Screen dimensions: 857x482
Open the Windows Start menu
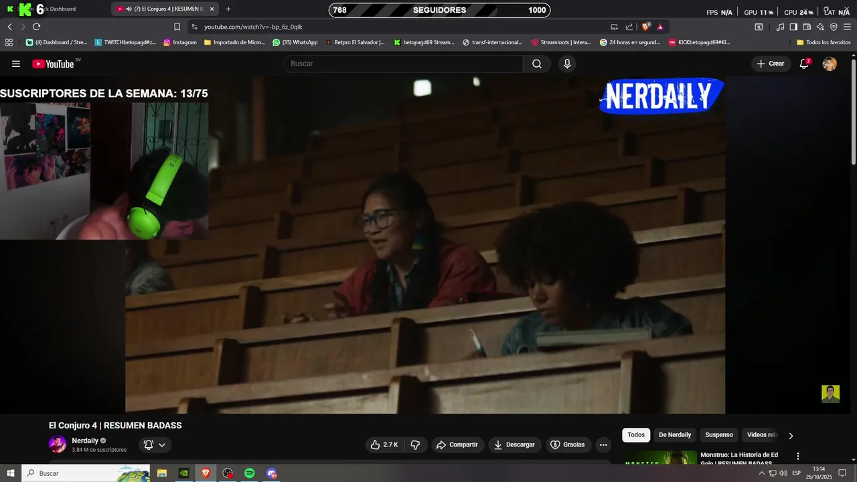[10, 473]
